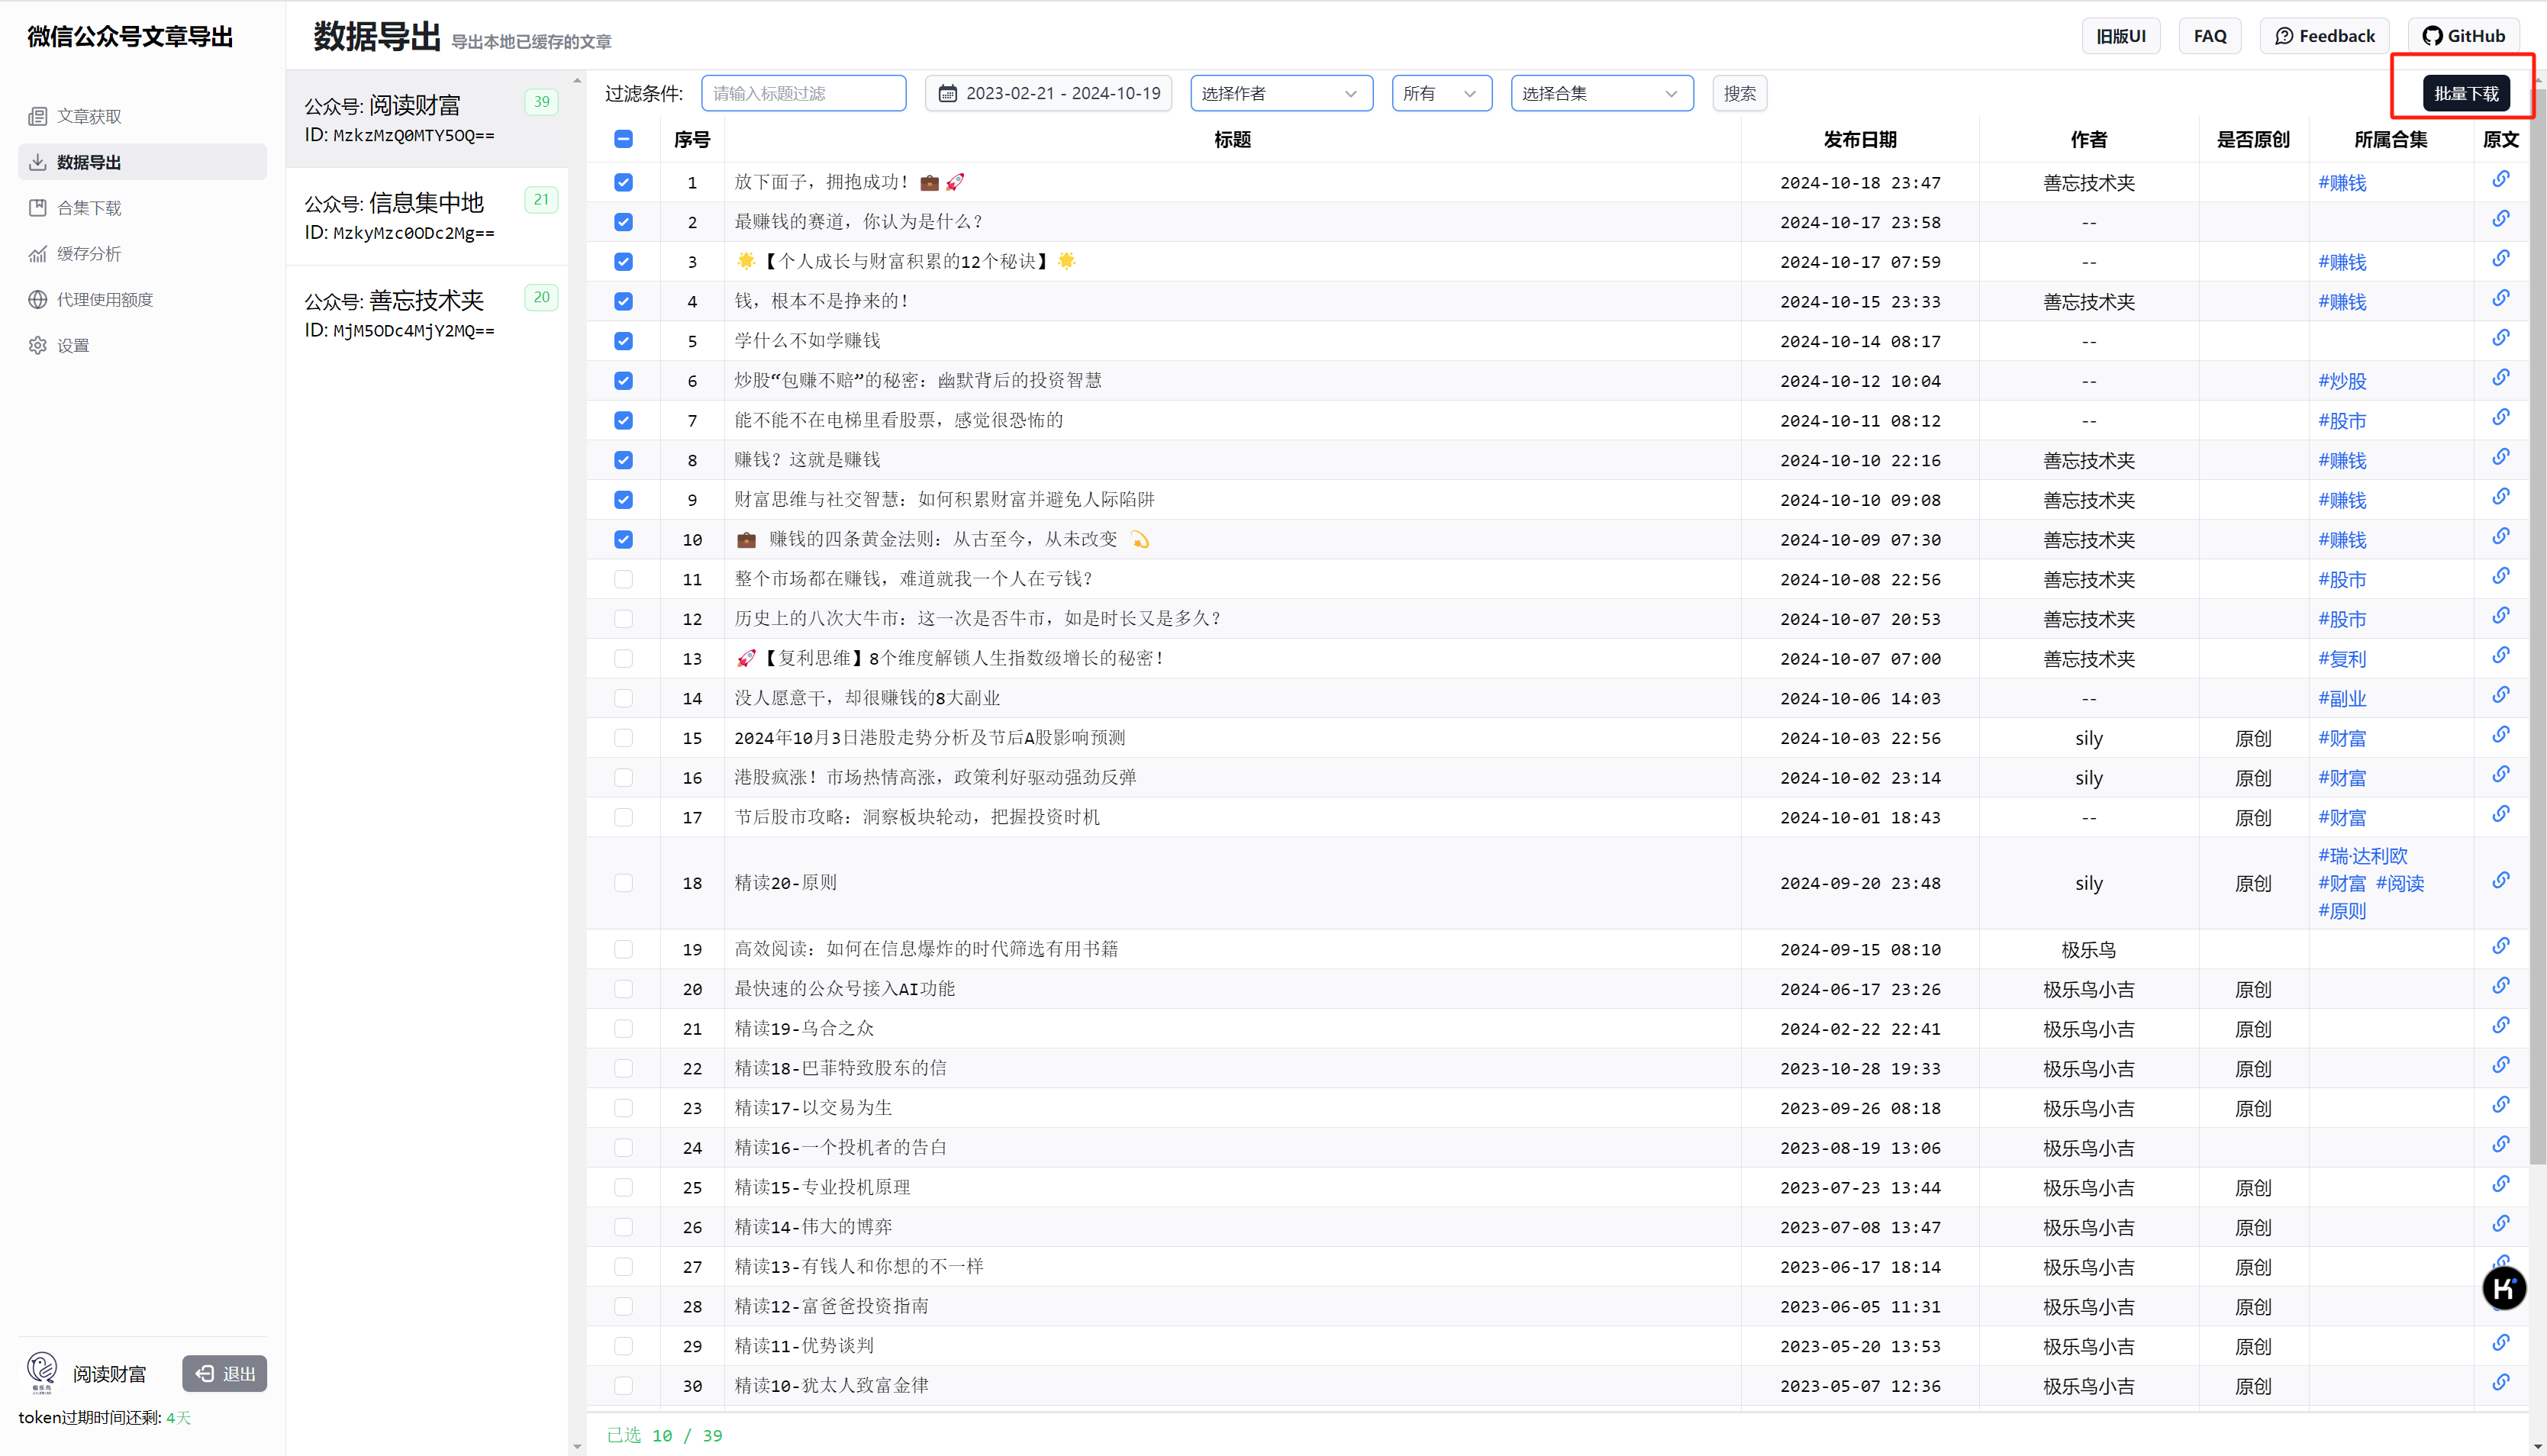Select account 公众号: 信息集中地
The height and width of the screenshot is (1456, 2547).
tap(427, 217)
